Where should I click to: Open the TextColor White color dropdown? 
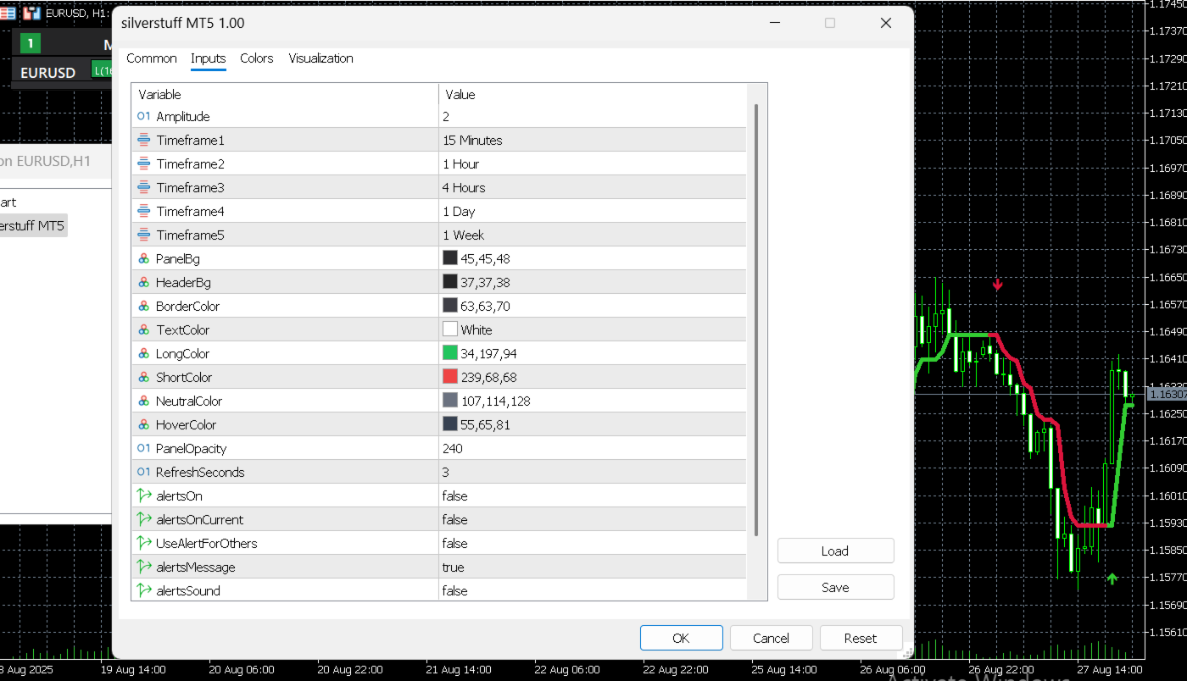(x=592, y=329)
